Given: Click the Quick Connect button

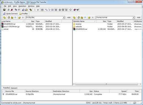Looking at the screenshot, I should click(x=10, y=14).
